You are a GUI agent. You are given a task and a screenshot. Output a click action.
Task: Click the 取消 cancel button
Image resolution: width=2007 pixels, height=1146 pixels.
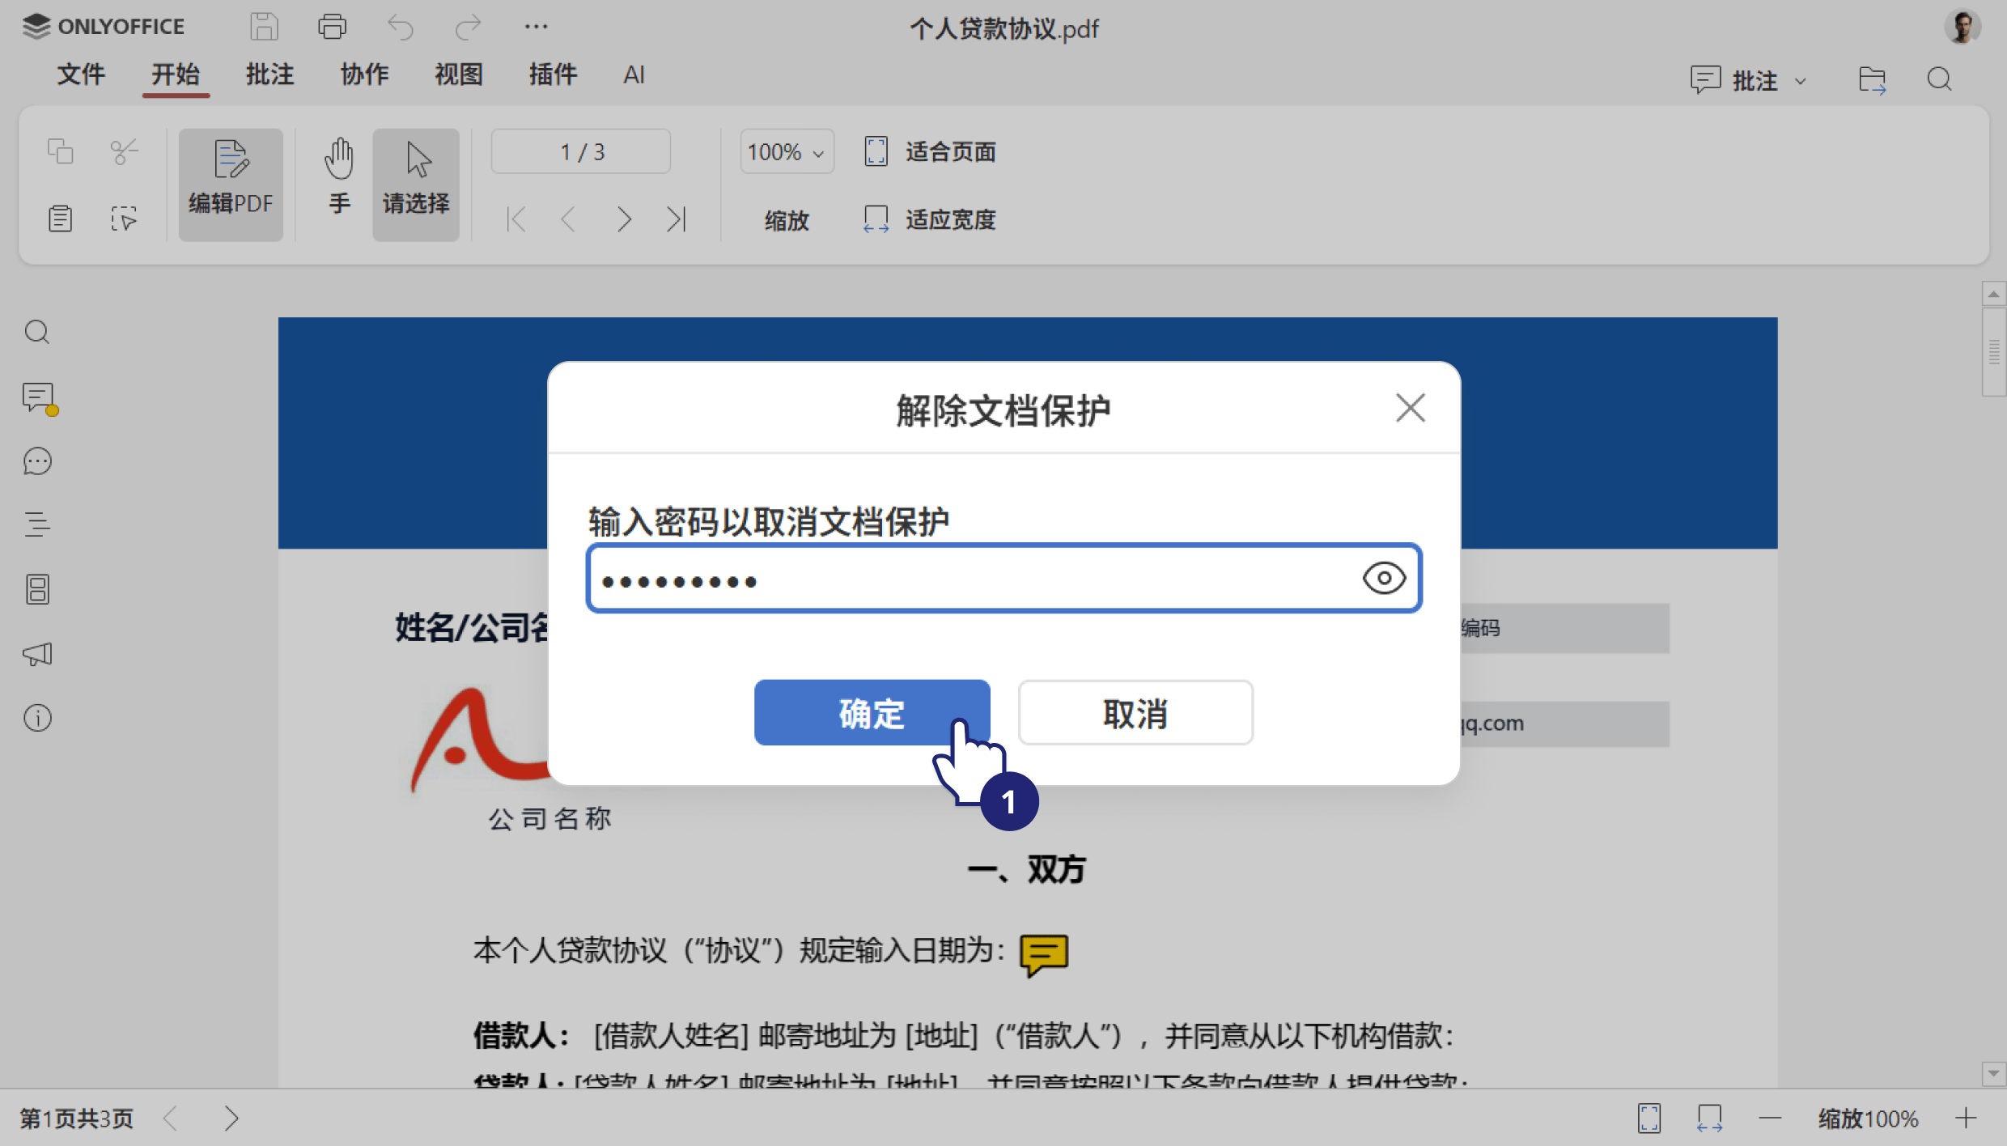[1135, 712]
